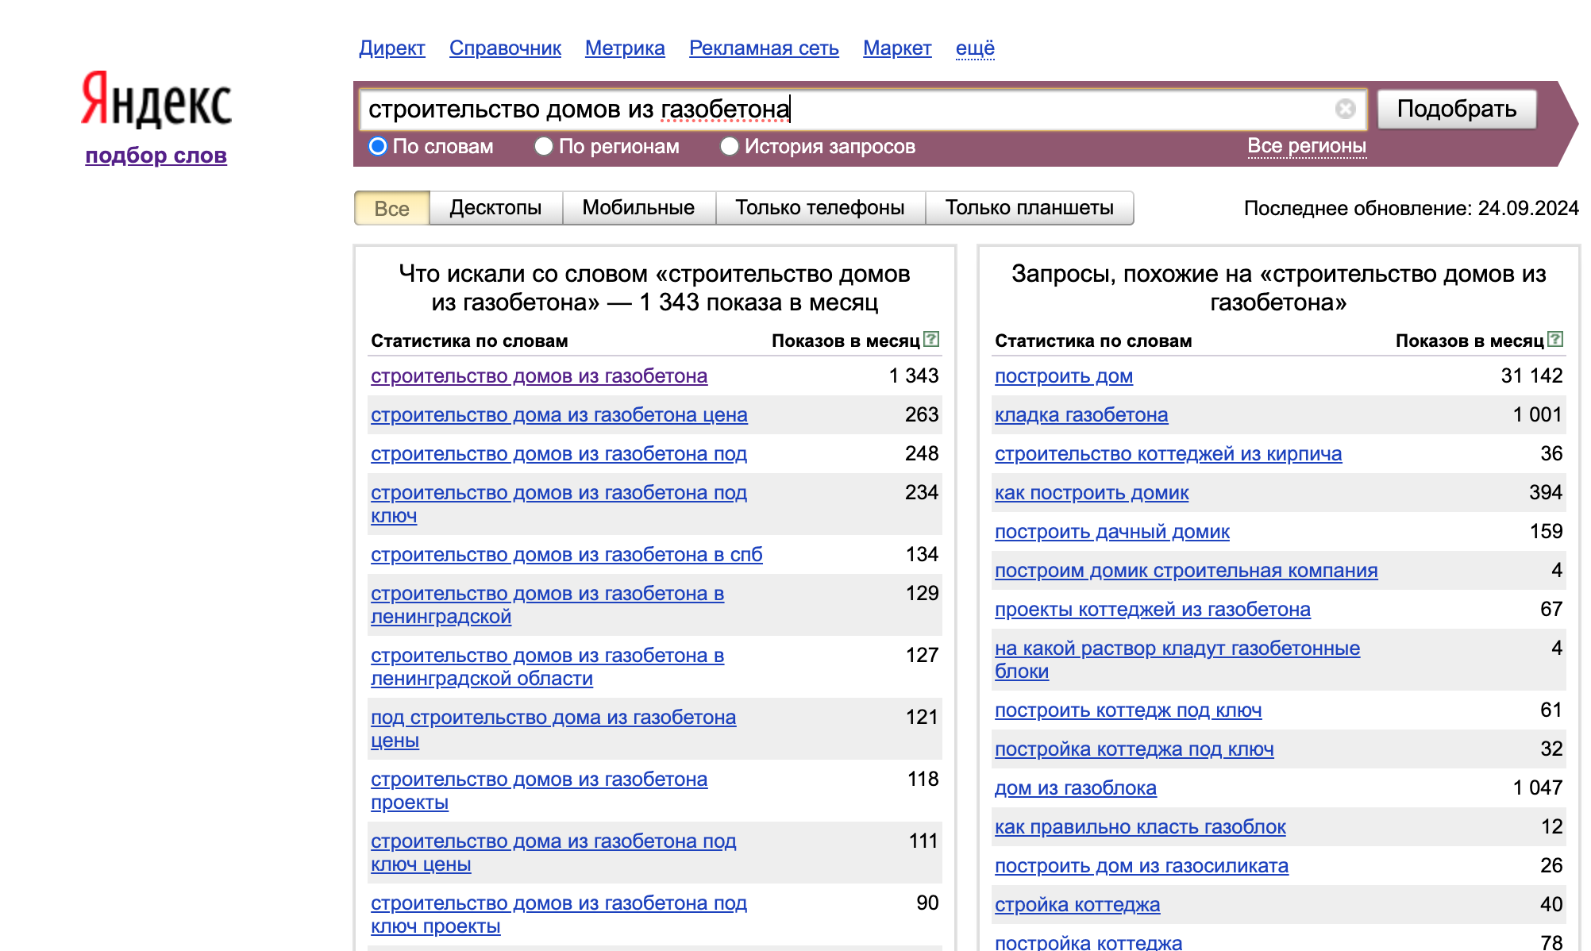
Task: Open 'стройка коттеджа' query
Action: (1077, 905)
